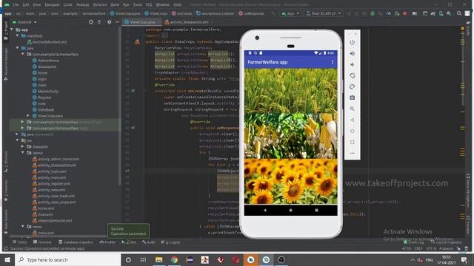The width and height of the screenshot is (474, 266).
Task: Open Task View on the taskbar
Action: [x=143, y=259]
